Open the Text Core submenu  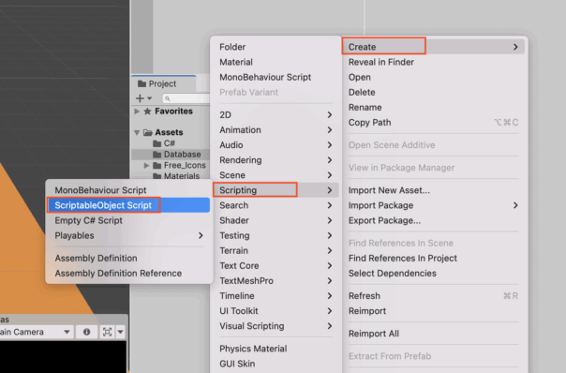[276, 266]
